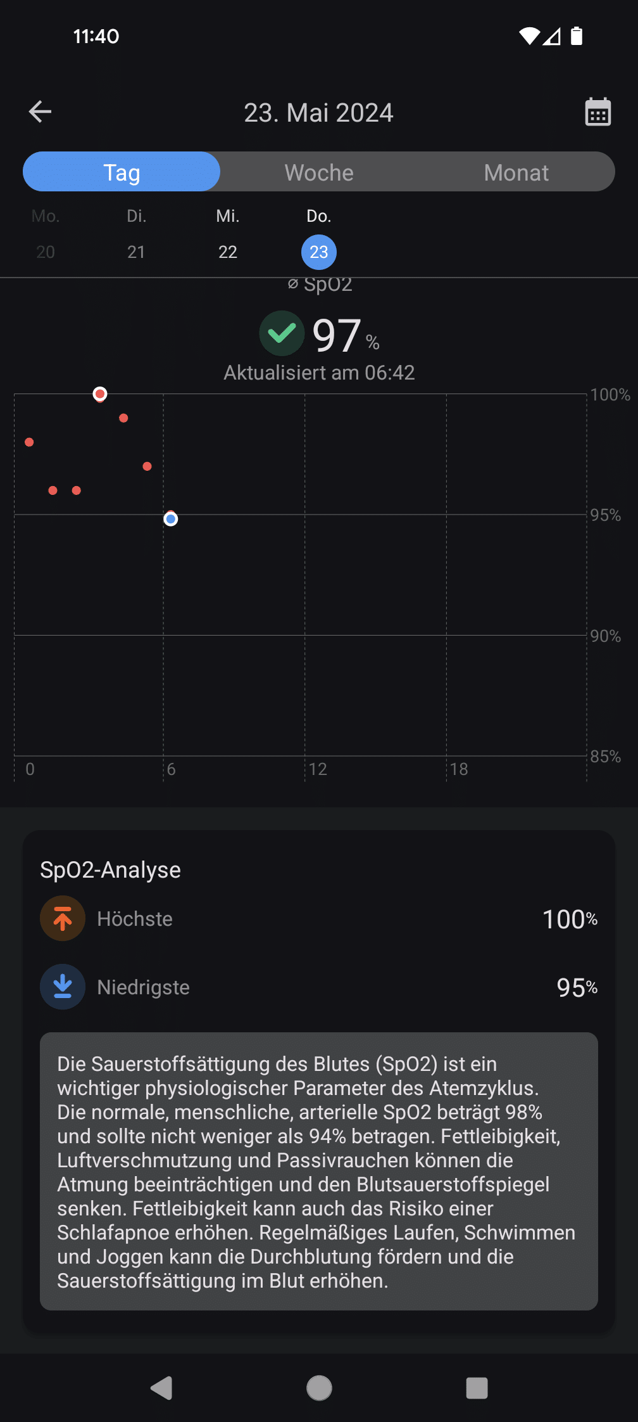This screenshot has width=638, height=1422.
Task: Select highlighted Thursday the 23rd
Action: (x=319, y=252)
